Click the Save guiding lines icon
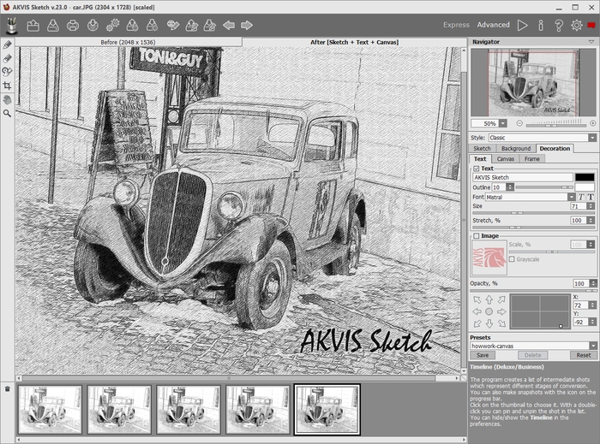The width and height of the screenshot is (600, 444). pos(210,26)
